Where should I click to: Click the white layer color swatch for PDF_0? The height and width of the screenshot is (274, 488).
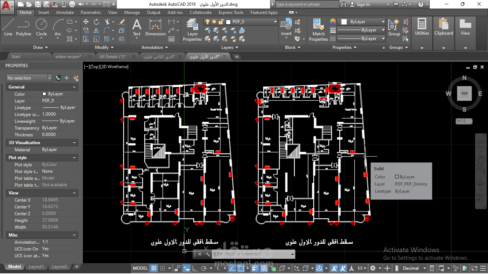[228, 22]
